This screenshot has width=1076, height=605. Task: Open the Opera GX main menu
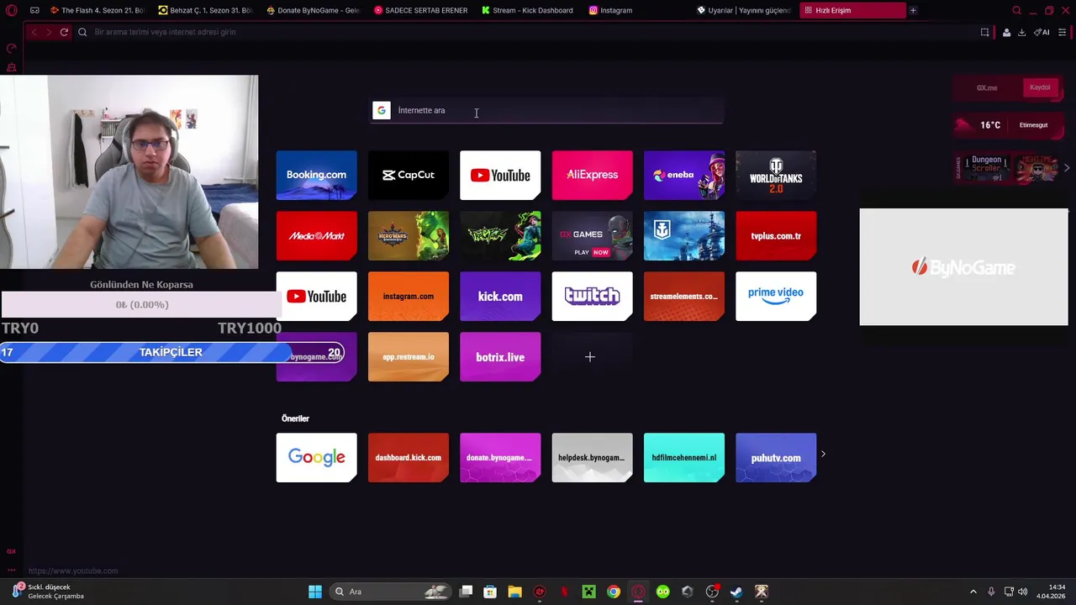point(11,10)
